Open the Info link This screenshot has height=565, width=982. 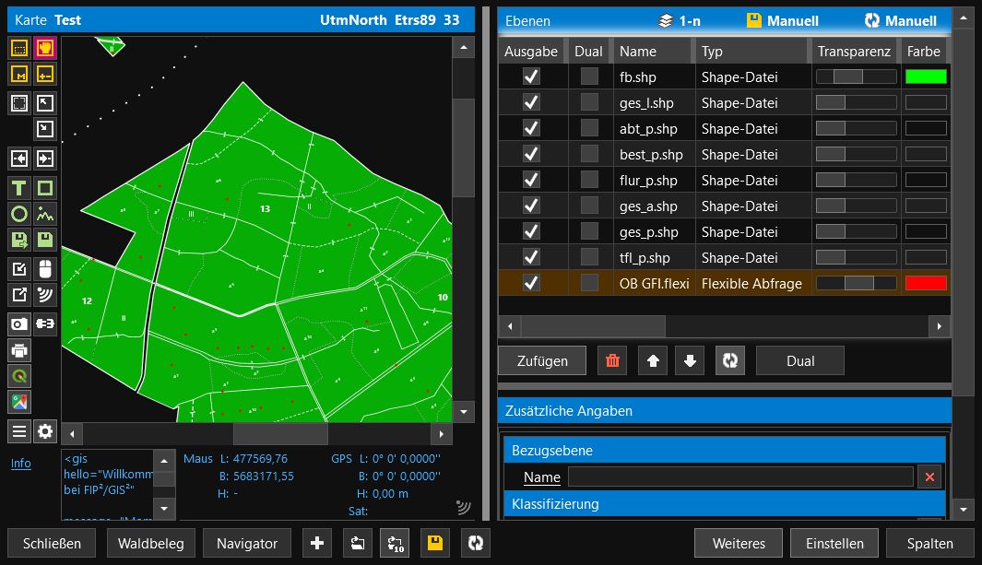[20, 464]
